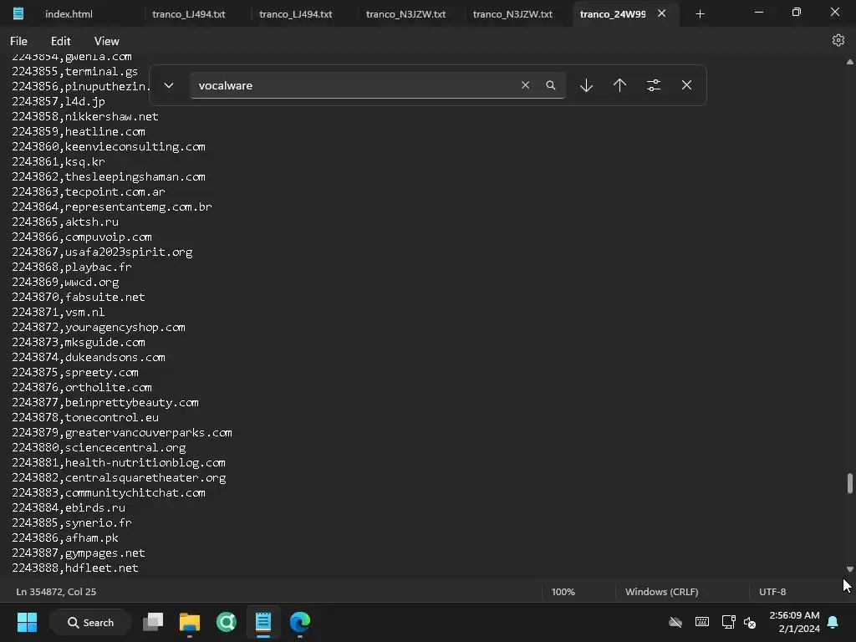Open File Explorer from the taskbar

click(x=190, y=622)
